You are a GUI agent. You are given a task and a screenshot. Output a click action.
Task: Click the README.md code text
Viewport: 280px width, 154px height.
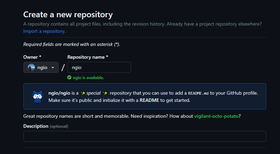tap(198, 93)
